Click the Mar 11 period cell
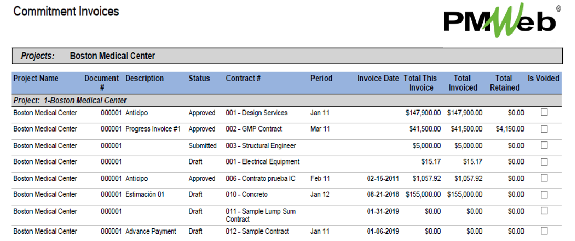This screenshot has width=575, height=241. coord(320,129)
